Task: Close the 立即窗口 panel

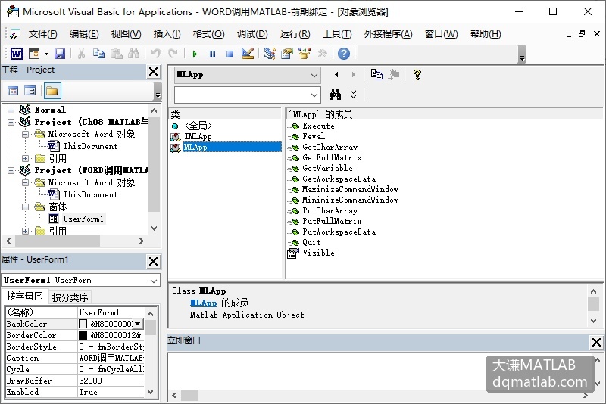Action: pyautogui.click(x=596, y=342)
